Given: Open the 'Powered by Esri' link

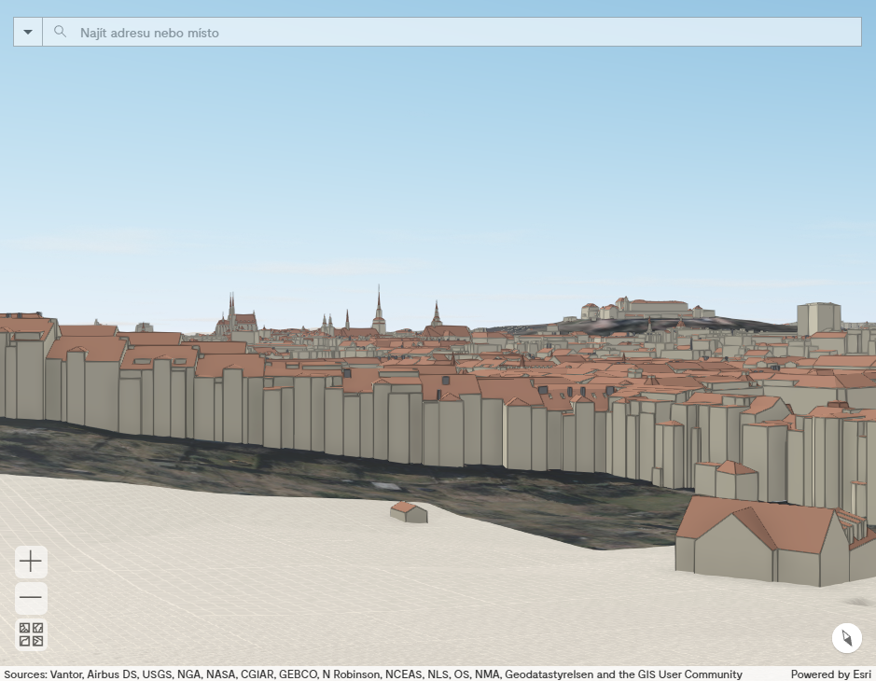Looking at the screenshot, I should coord(832,674).
